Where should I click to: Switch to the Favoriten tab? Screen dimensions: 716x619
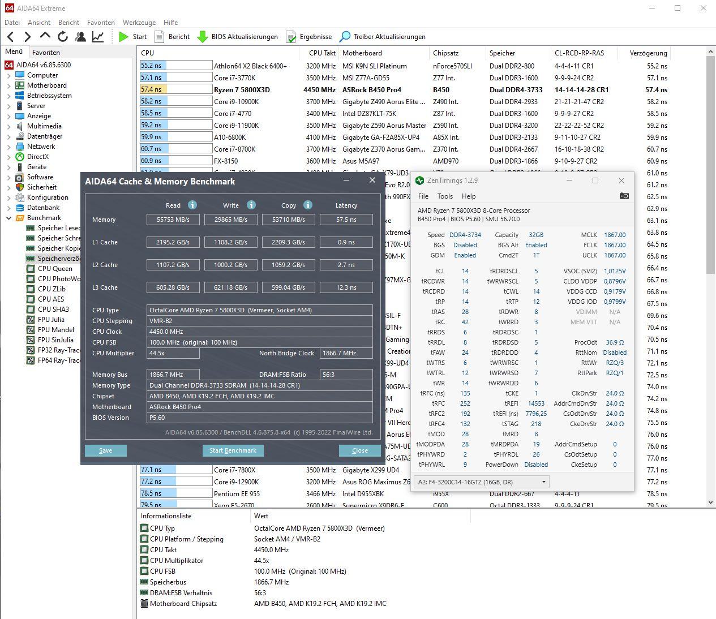pos(46,52)
